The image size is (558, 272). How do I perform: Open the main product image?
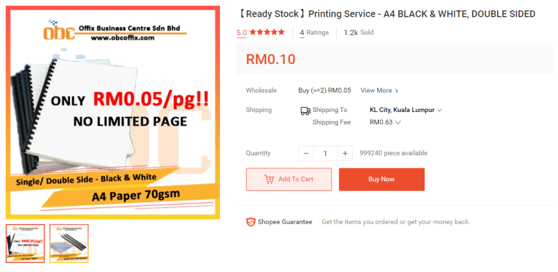[x=113, y=113]
